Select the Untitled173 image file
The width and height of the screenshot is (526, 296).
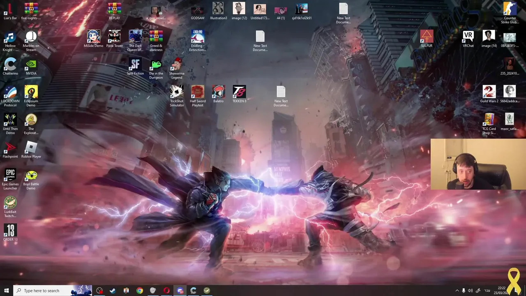pyautogui.click(x=260, y=11)
